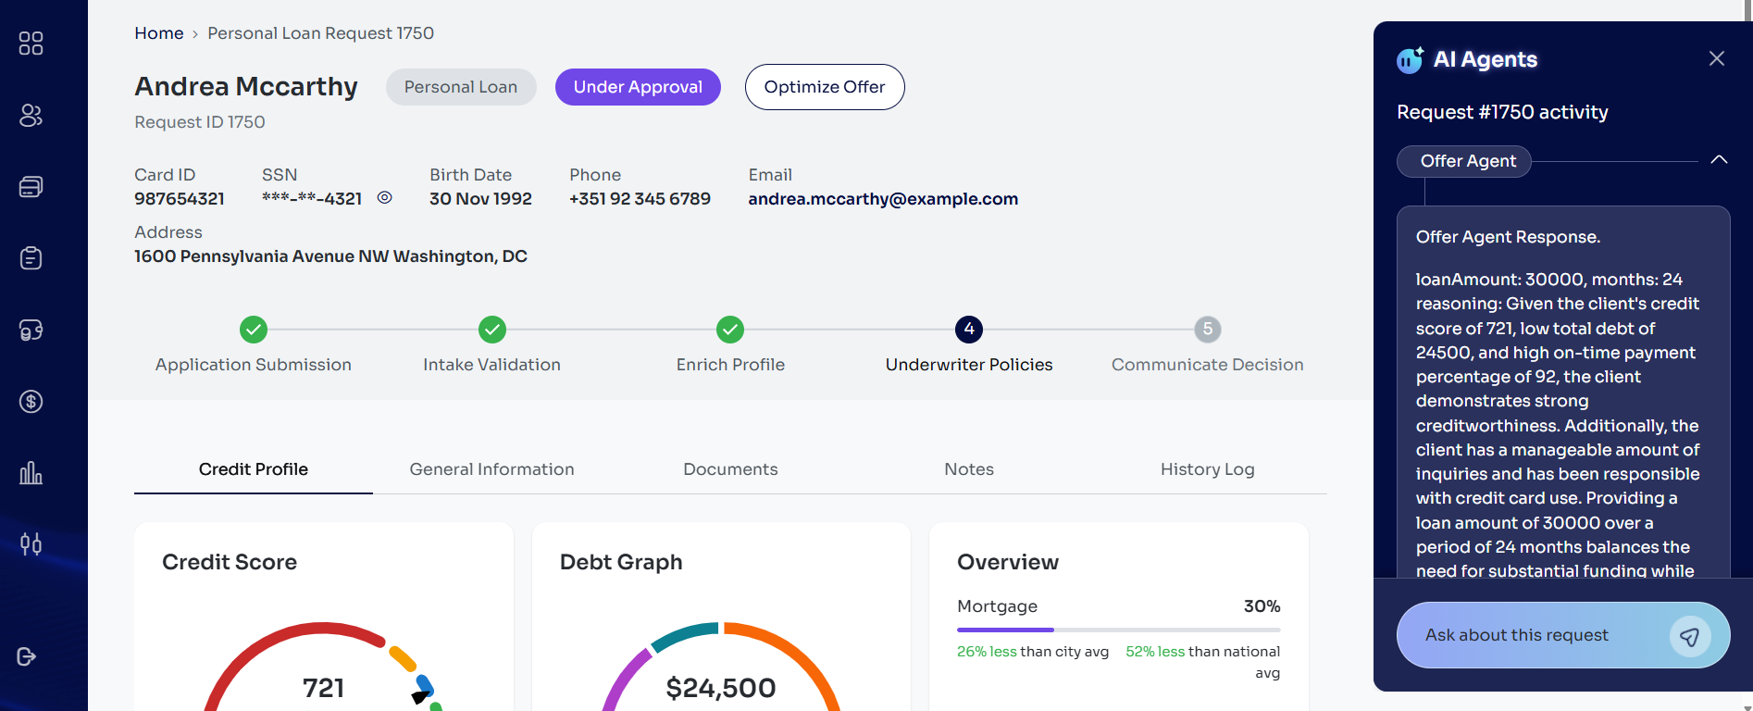Click the Enrich Profile step checkmark
Image resolution: width=1753 pixels, height=711 pixels.
coord(730,330)
